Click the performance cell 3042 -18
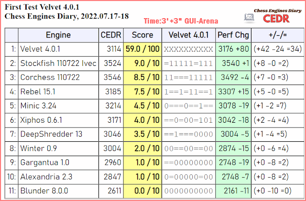 click(233, 120)
